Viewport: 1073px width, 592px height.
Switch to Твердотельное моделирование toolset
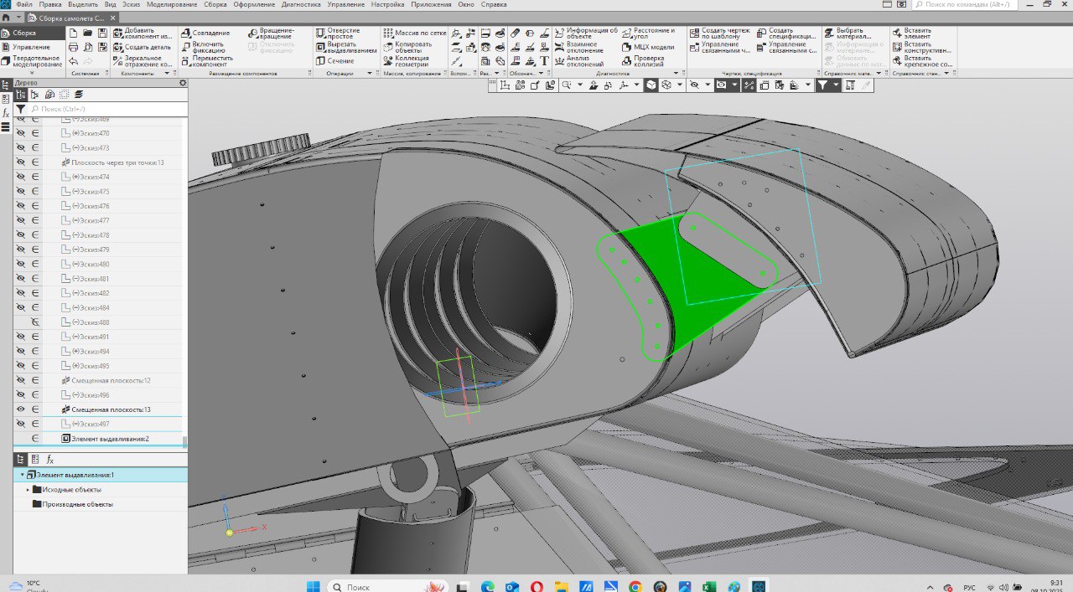(x=36, y=61)
